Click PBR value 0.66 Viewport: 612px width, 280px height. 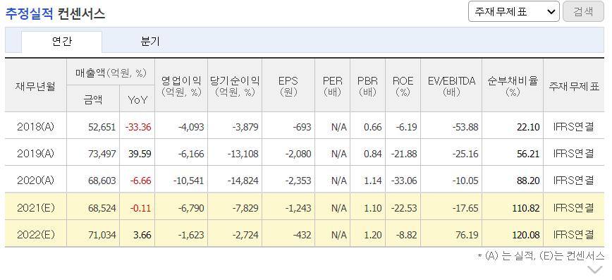tap(373, 128)
